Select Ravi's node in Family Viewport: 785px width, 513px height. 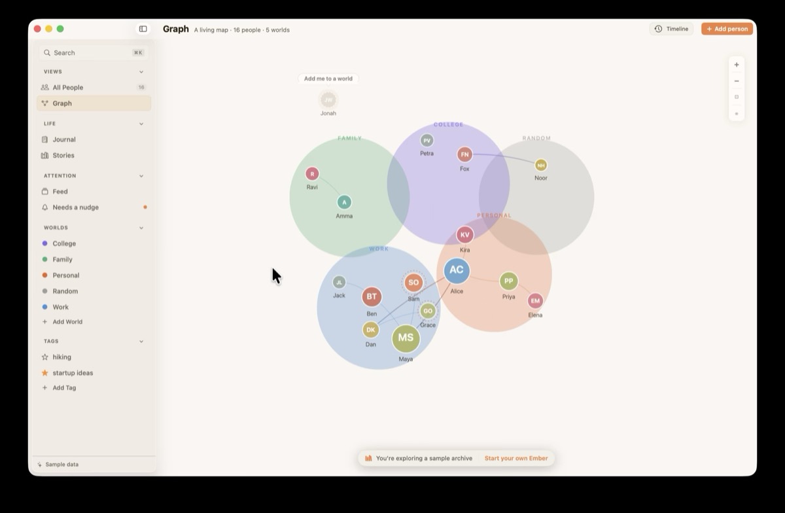pyautogui.click(x=312, y=173)
